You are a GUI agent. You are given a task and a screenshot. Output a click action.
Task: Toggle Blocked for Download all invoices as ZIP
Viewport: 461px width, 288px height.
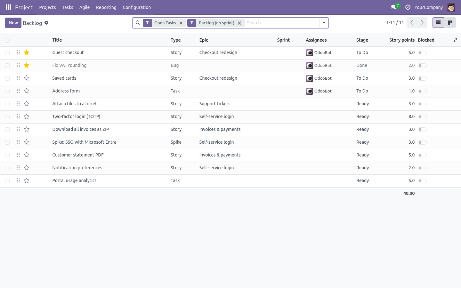(x=422, y=130)
